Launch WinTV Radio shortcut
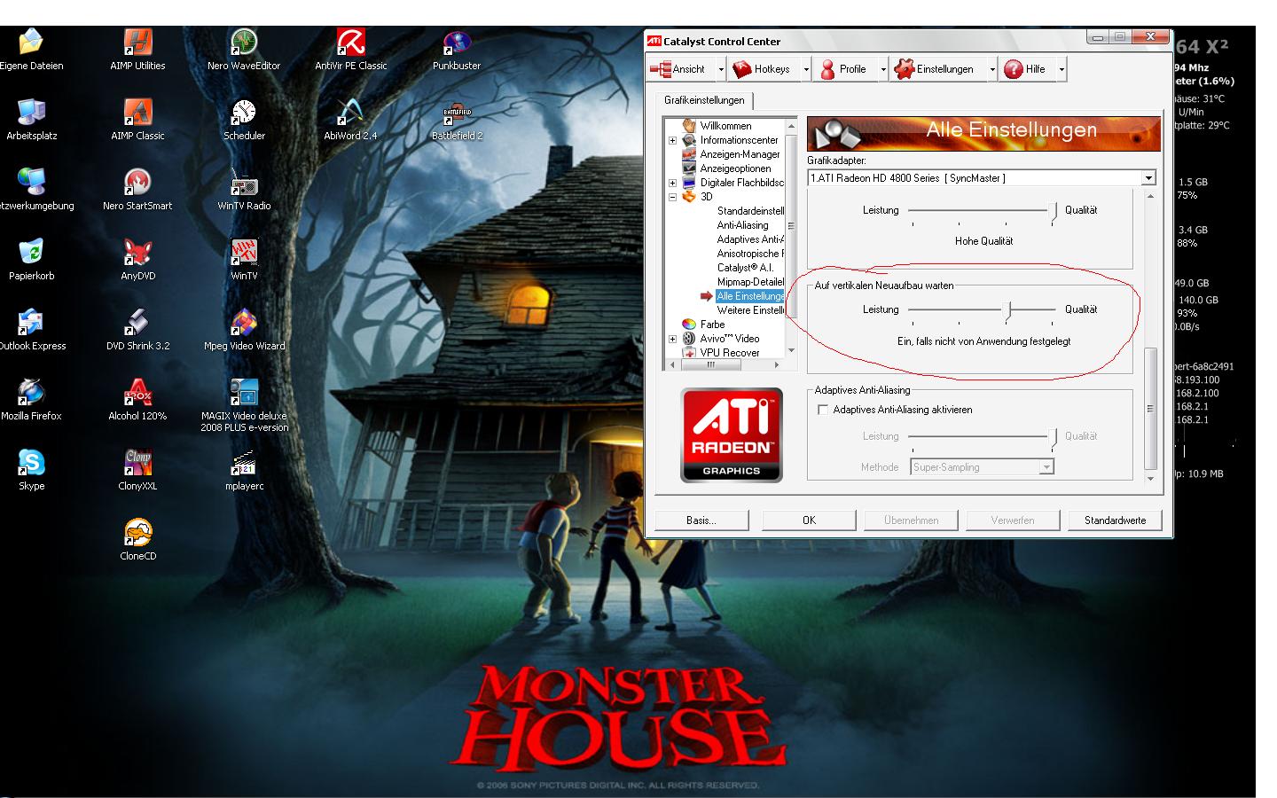The height and width of the screenshot is (798, 1277). pos(244,182)
